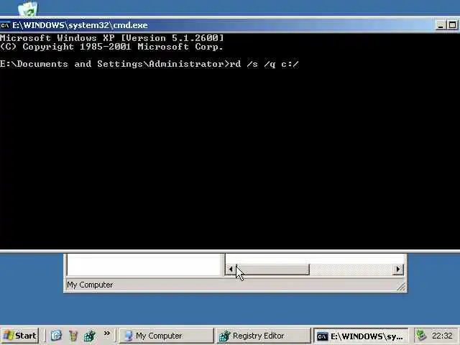Screen dimensions: 460x345
Task: Click the right arrow of horizontal scrollbar
Action: coord(397,269)
